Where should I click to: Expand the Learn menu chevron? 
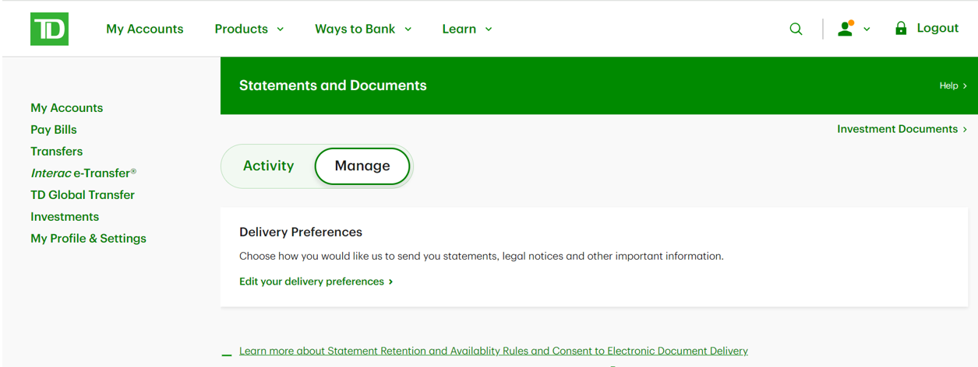489,30
